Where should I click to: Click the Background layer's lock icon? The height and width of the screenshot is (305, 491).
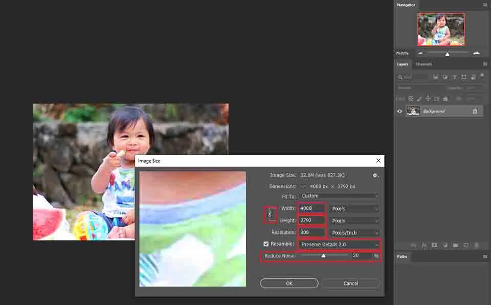475,111
